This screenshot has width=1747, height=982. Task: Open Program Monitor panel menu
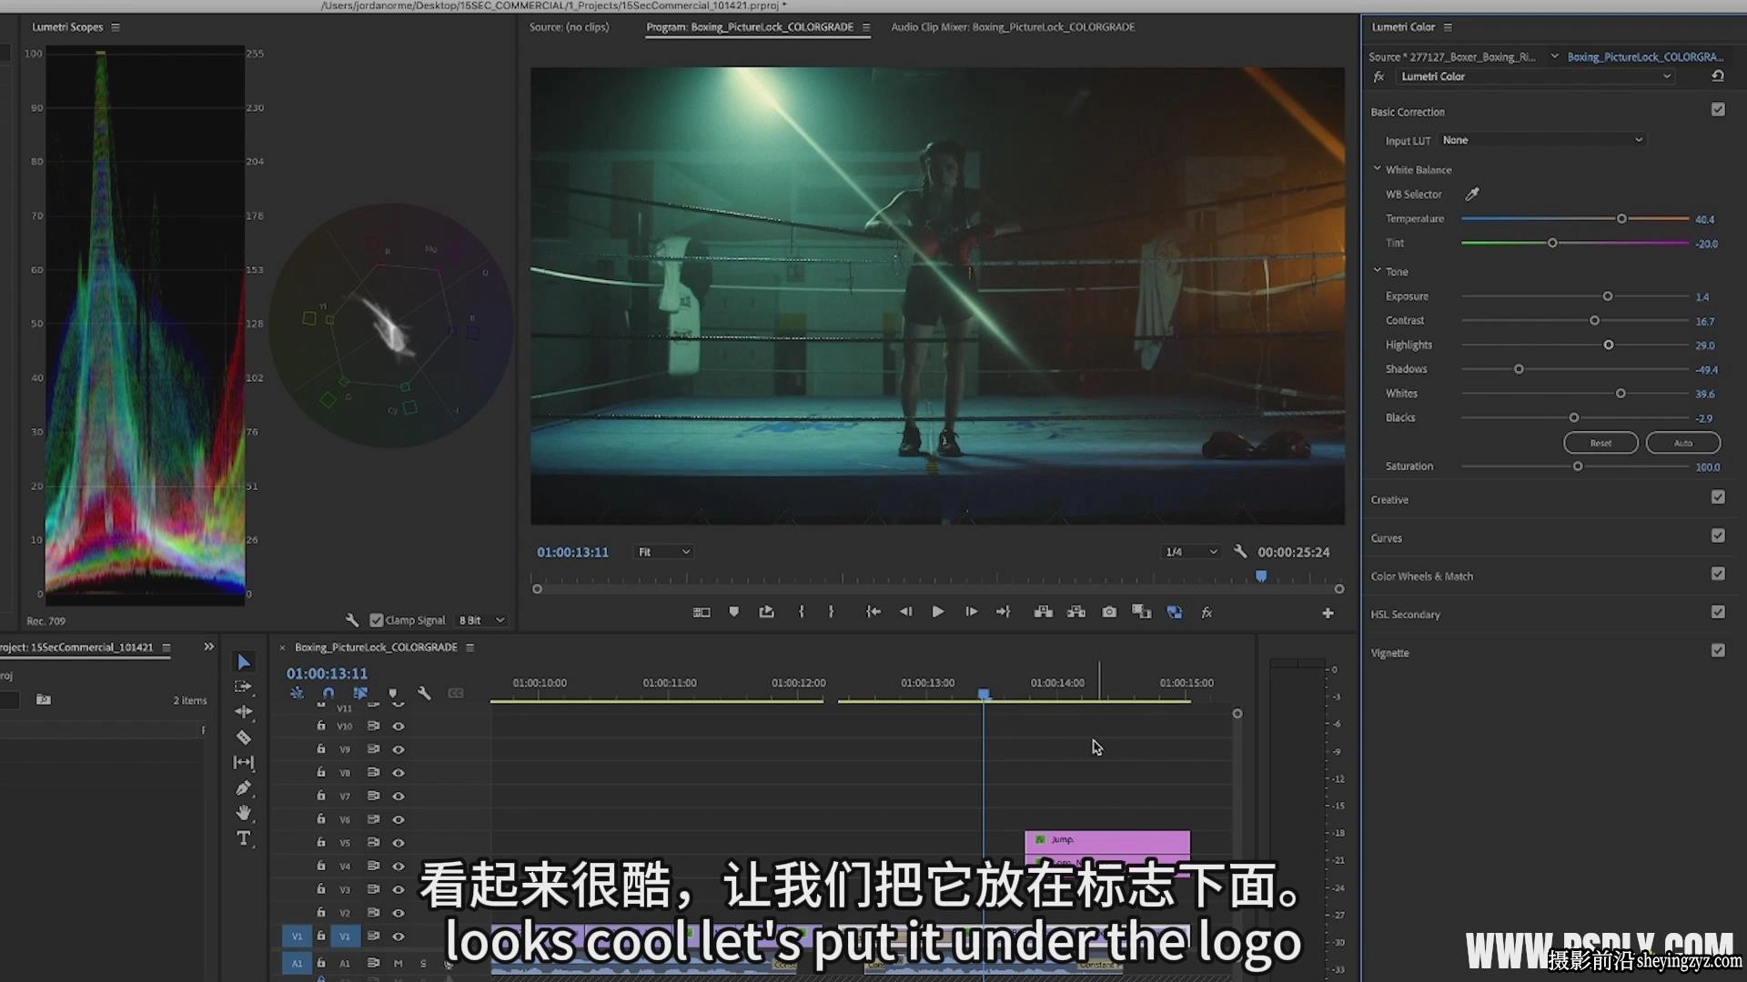(x=866, y=27)
